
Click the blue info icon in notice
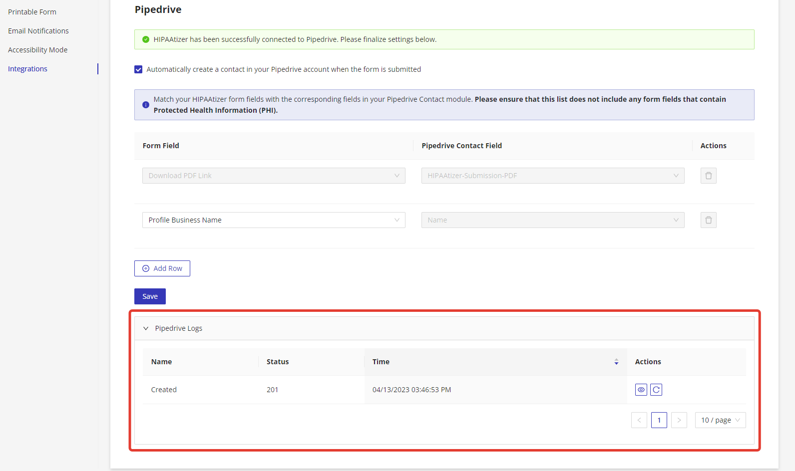pyautogui.click(x=146, y=105)
